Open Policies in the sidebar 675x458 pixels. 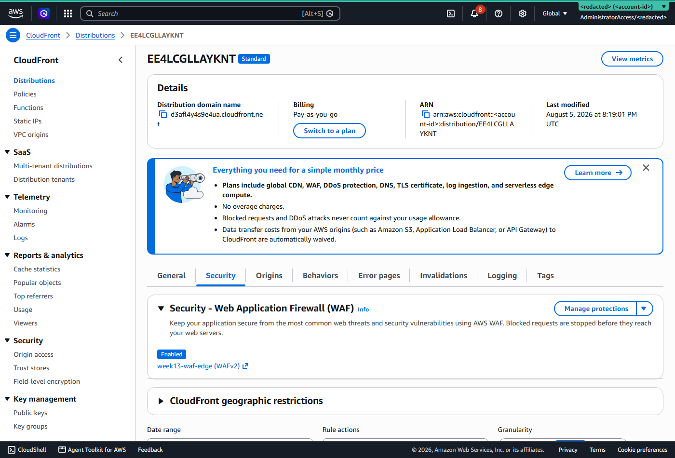(25, 94)
